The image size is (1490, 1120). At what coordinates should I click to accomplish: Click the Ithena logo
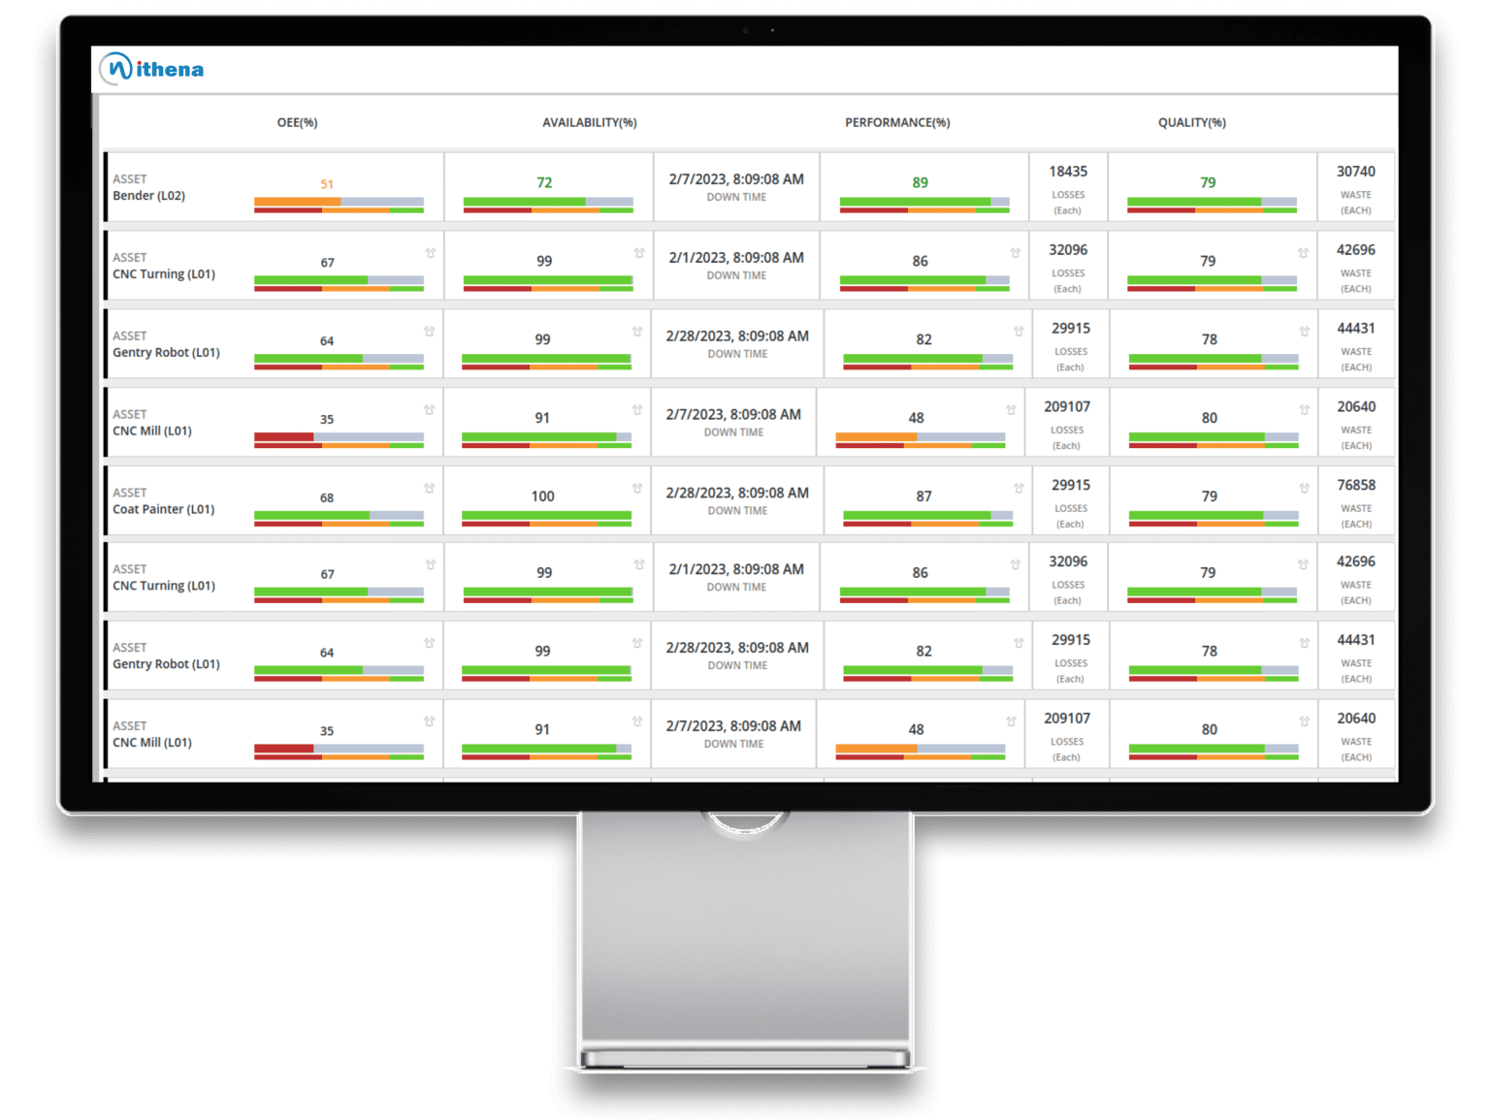pos(152,69)
